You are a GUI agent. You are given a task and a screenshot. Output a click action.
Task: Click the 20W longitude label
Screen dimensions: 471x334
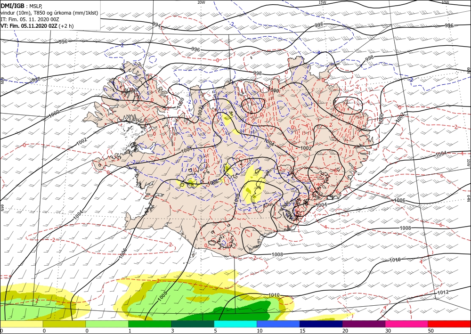[x=201, y=2]
